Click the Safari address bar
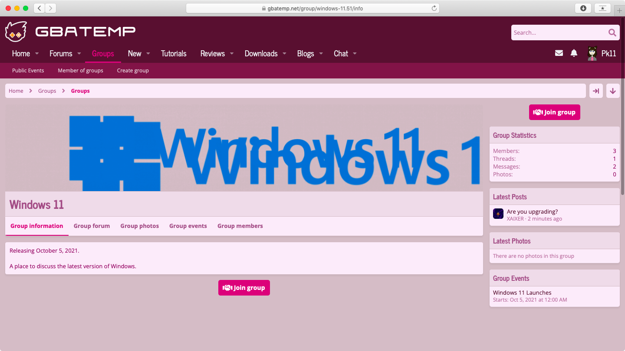Viewport: 625px width, 351px height. (x=312, y=8)
